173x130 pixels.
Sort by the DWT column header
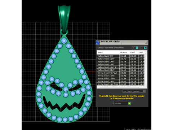tap(134, 52)
